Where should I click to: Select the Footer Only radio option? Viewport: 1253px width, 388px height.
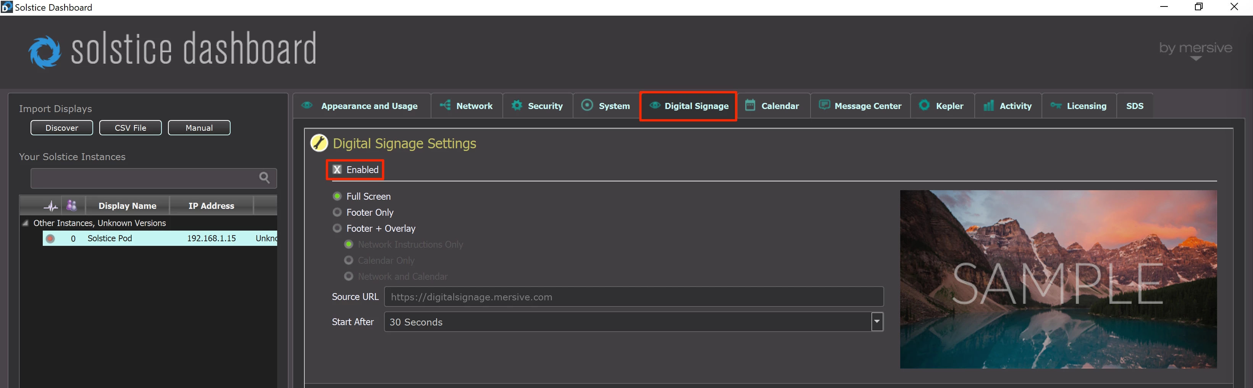(x=337, y=212)
